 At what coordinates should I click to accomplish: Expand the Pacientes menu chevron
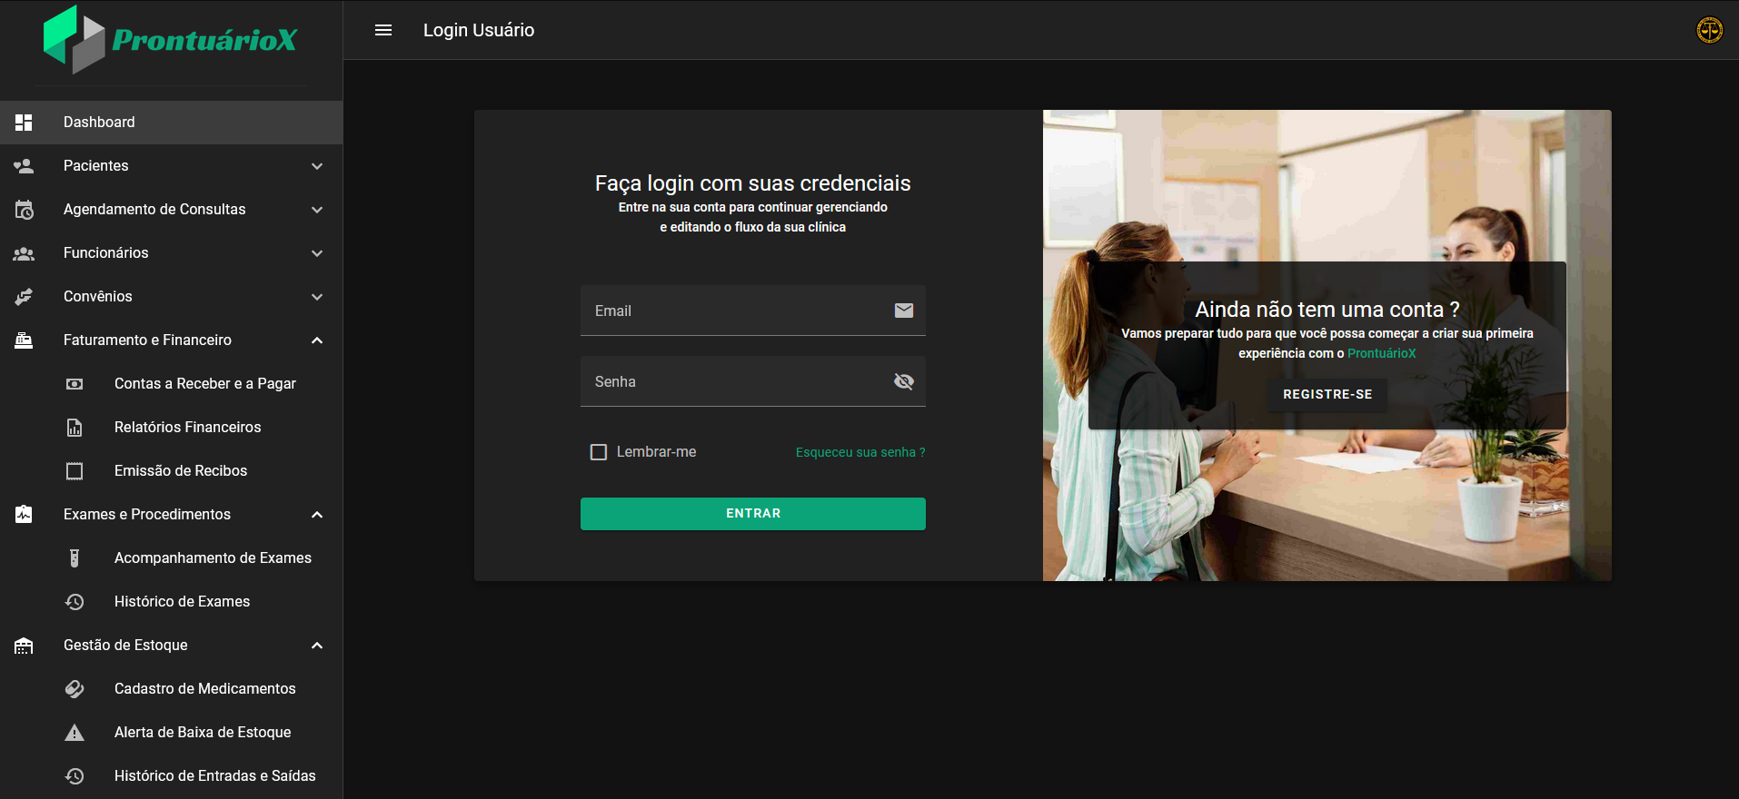click(317, 166)
